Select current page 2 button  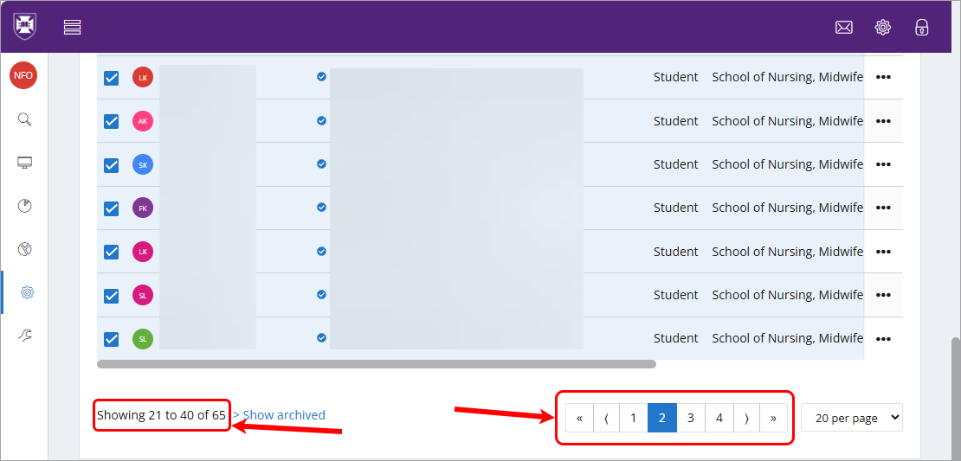point(662,418)
